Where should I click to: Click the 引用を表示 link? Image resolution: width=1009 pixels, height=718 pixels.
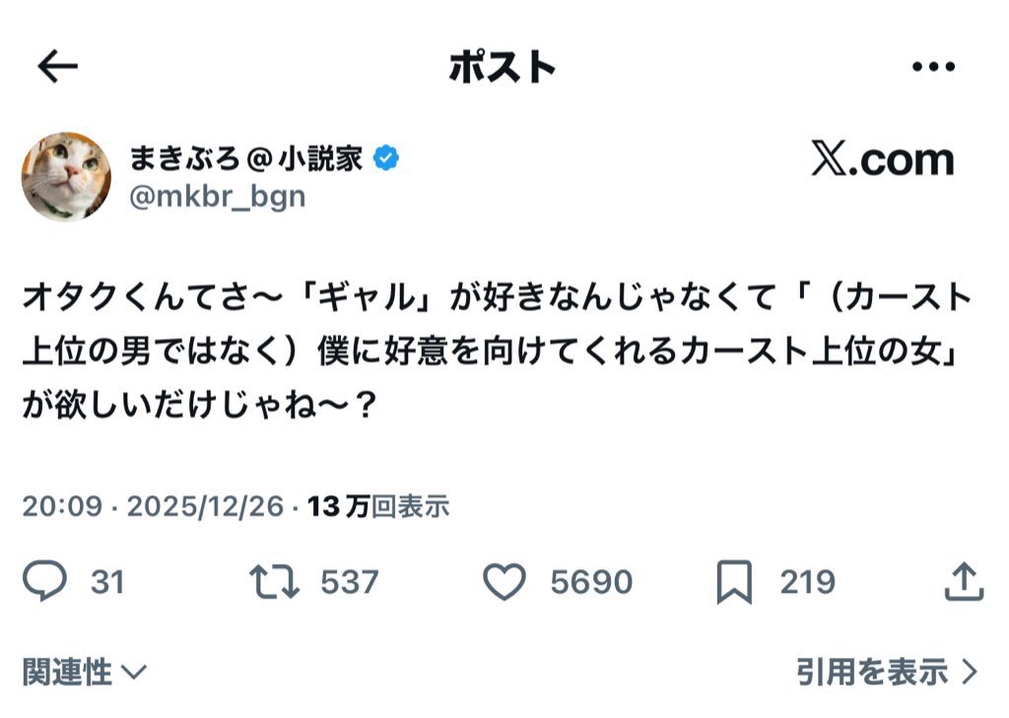pos(887,673)
